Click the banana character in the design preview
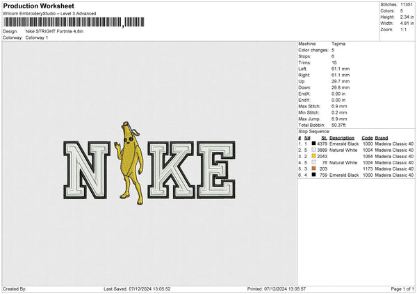417x294 pixels. pyautogui.click(x=129, y=163)
